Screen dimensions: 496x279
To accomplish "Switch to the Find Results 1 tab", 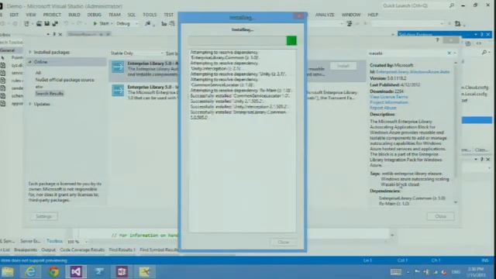I will tap(122, 250).
